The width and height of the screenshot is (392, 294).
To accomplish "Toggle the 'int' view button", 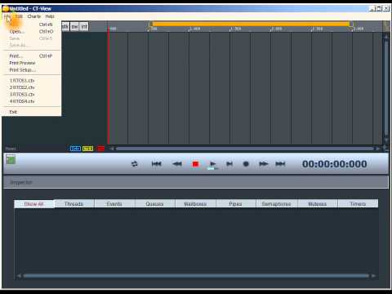I will click(84, 26).
